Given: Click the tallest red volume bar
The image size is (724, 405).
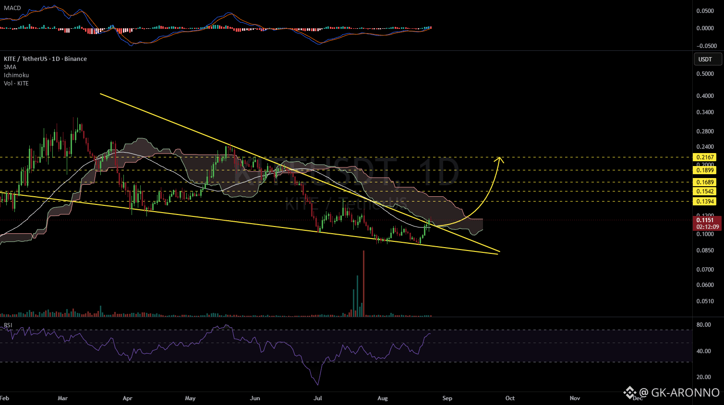Looking at the screenshot, I should click(x=363, y=284).
